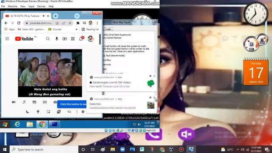Go forward in Chrome
This screenshot has height=153, width=272.
click(12, 23)
